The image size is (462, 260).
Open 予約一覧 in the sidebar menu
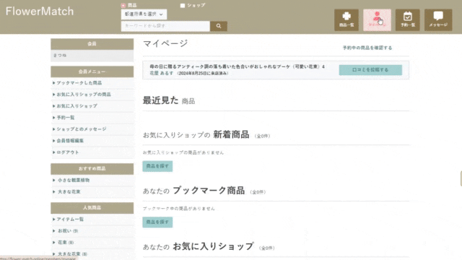66,118
